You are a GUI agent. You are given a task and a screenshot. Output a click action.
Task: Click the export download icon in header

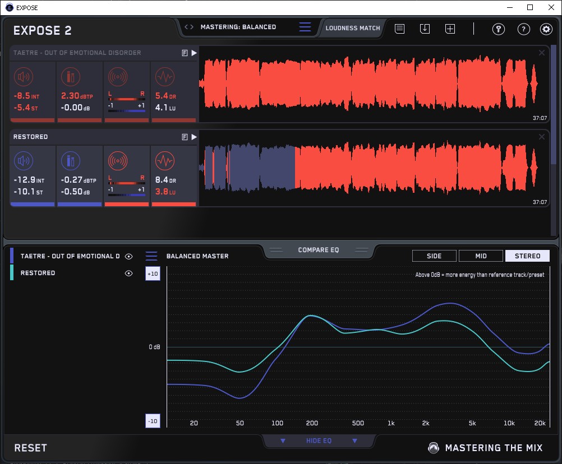point(425,29)
